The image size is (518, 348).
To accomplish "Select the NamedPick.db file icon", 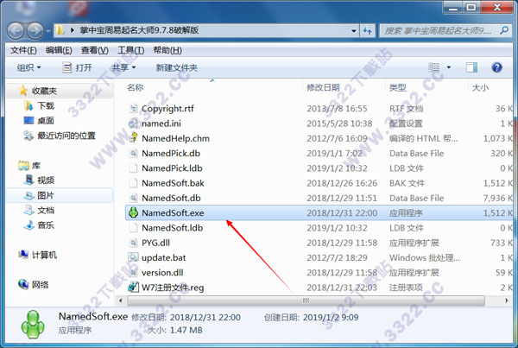I will [133, 154].
